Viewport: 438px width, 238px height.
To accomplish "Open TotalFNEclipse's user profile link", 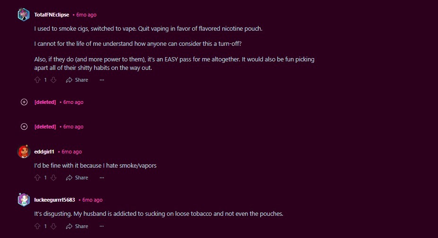I will (x=52, y=15).
